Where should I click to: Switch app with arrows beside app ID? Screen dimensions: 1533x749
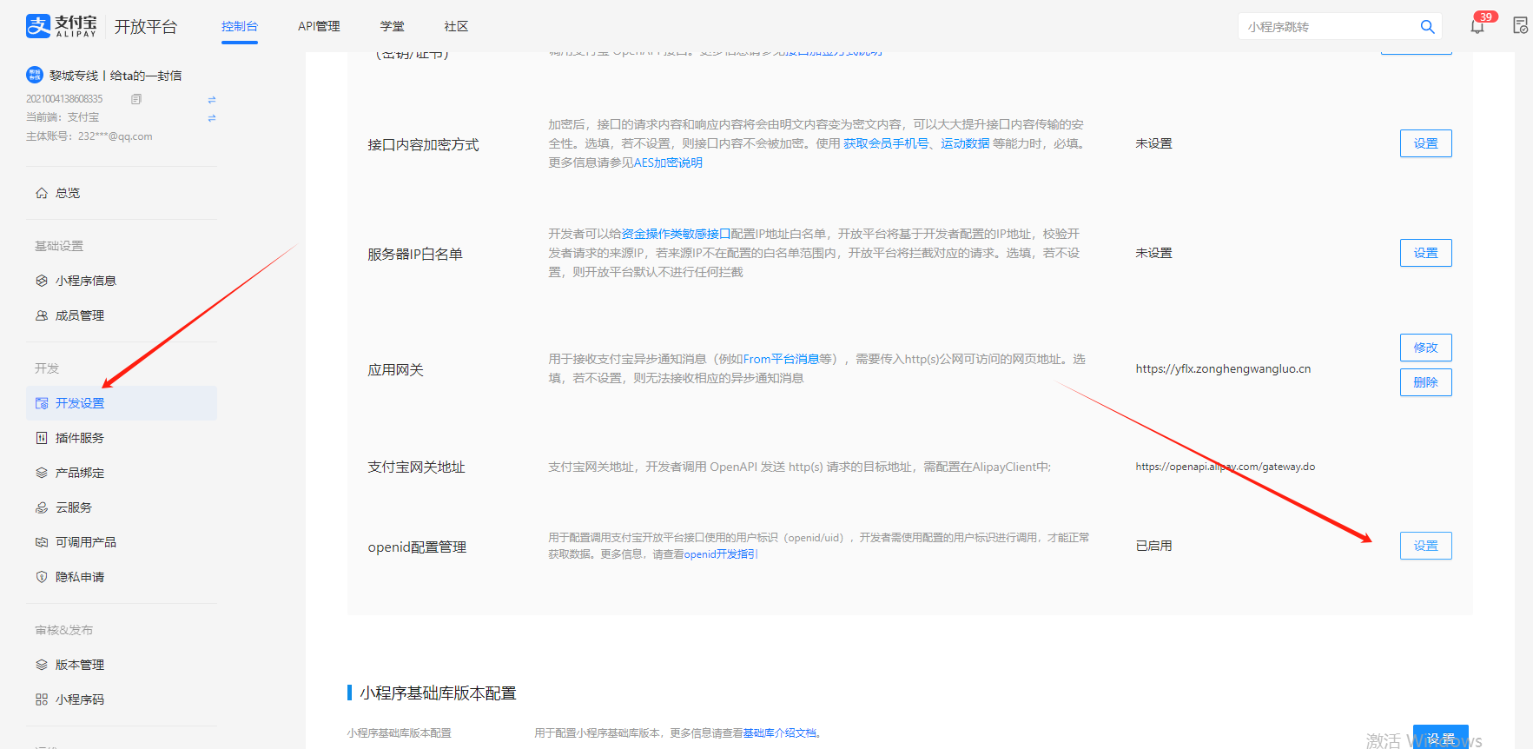tap(212, 99)
